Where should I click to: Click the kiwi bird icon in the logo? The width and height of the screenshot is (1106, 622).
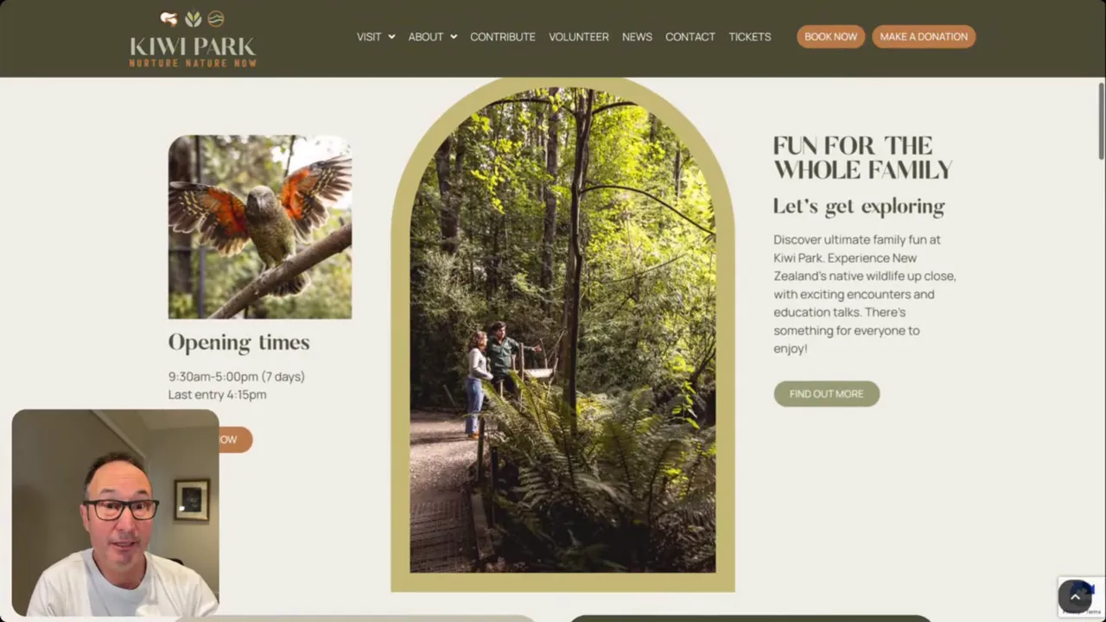click(169, 19)
